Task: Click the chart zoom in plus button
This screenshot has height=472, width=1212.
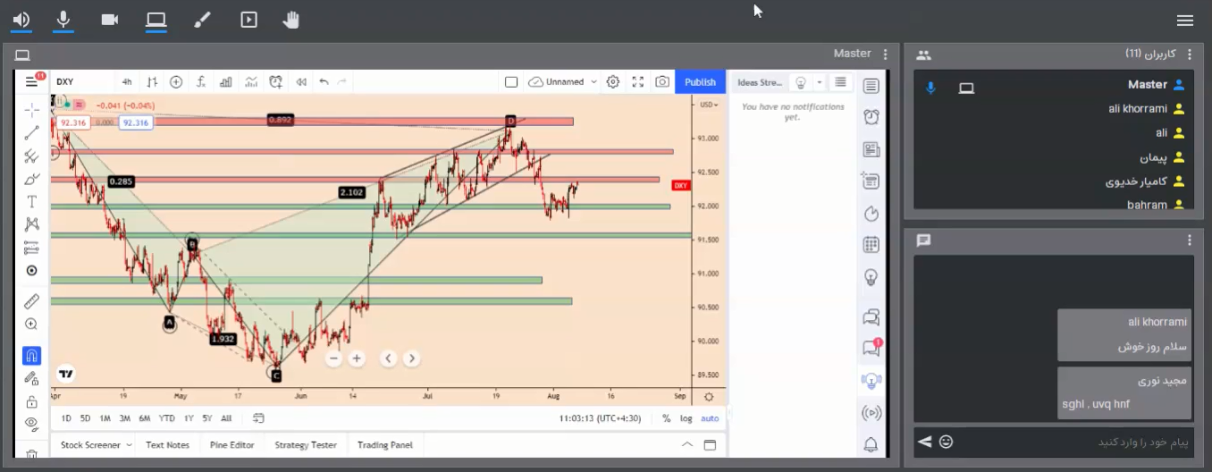Action: tap(357, 358)
